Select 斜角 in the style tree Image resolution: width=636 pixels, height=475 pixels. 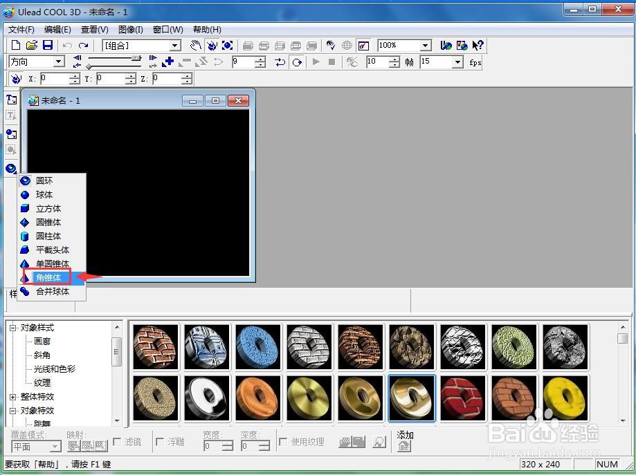tap(42, 355)
